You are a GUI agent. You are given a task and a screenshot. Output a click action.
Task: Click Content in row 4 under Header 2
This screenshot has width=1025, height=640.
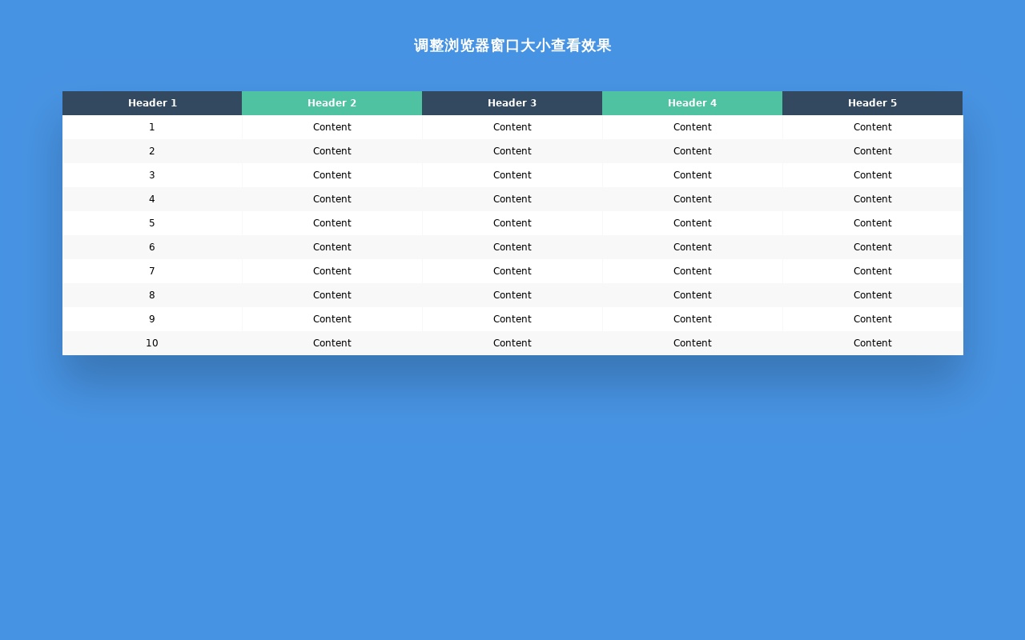pos(332,199)
